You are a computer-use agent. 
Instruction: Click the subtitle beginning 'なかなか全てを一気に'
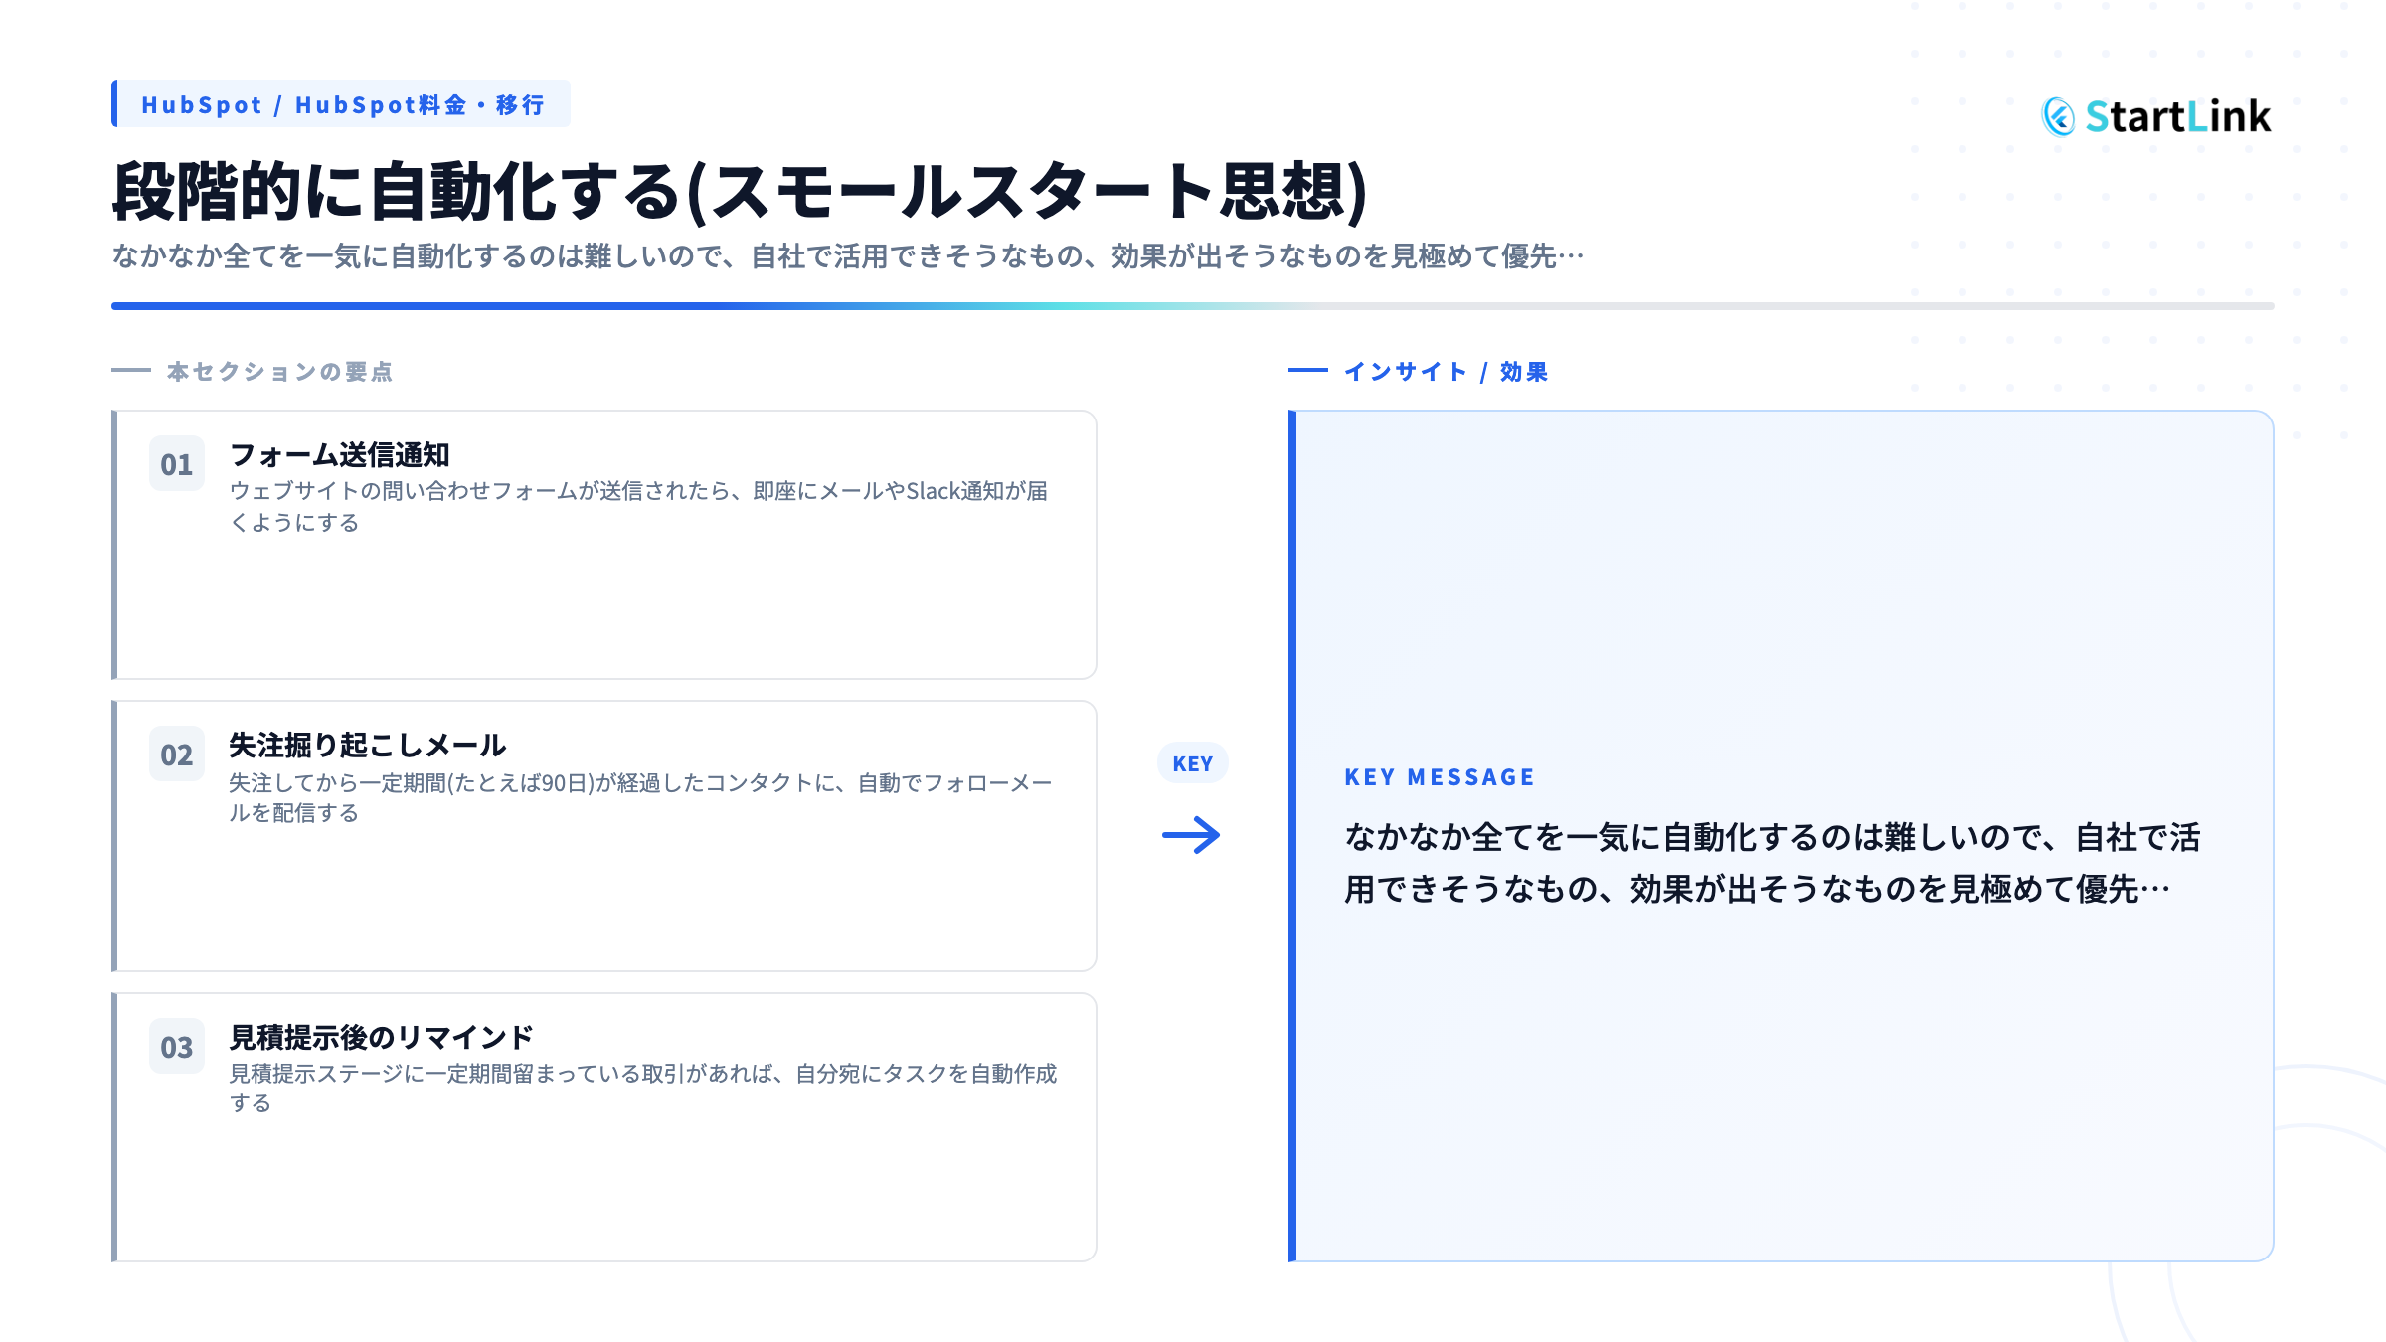[x=848, y=256]
